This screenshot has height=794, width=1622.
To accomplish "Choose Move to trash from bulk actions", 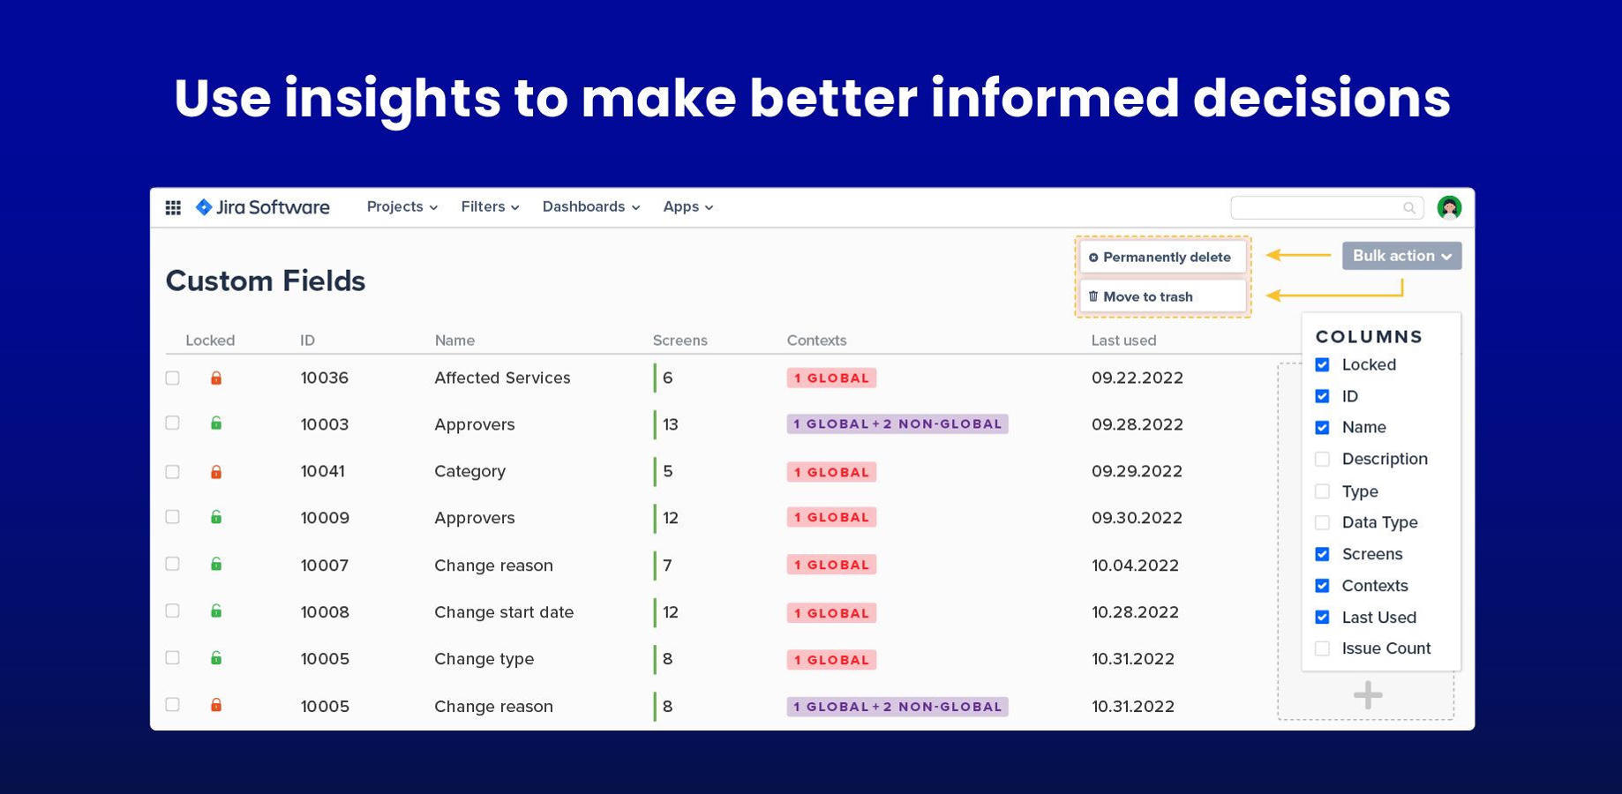I will point(1162,296).
